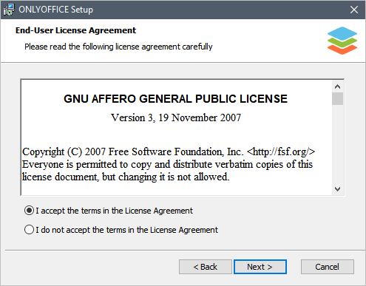Image resolution: width=366 pixels, height=286 pixels.
Task: Click the 'I do not accept' label text
Action: [126, 230]
